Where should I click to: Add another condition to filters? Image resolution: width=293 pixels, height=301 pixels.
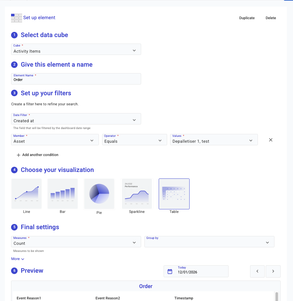(37, 155)
